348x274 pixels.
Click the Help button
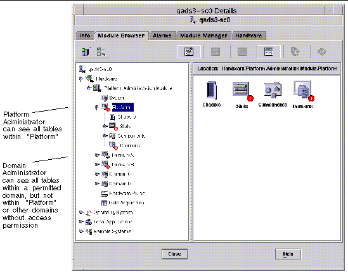coord(288,254)
